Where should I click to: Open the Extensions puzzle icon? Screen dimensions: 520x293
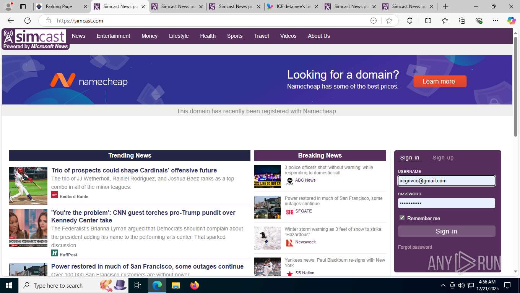click(x=409, y=21)
